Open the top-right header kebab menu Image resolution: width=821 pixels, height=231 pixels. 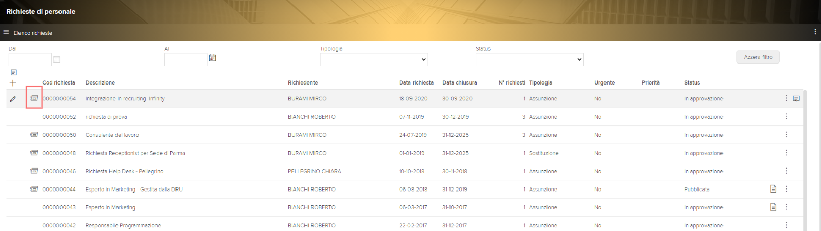pos(815,32)
